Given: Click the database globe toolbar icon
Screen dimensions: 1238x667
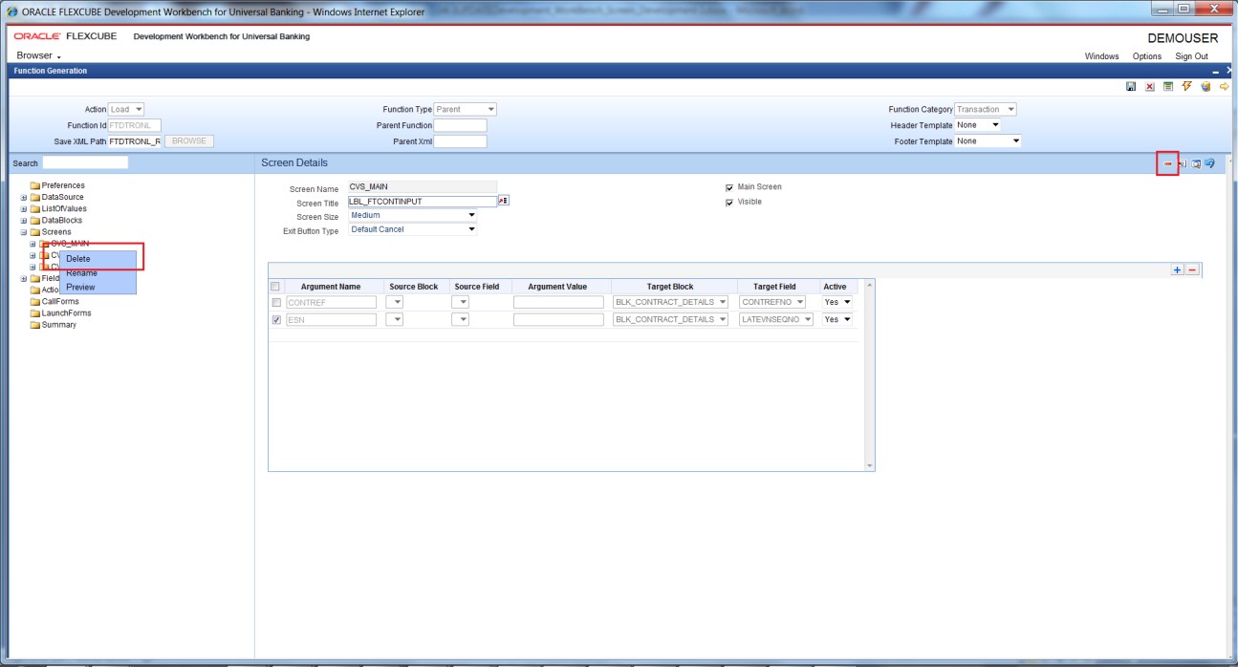Looking at the screenshot, I should click(x=1205, y=87).
